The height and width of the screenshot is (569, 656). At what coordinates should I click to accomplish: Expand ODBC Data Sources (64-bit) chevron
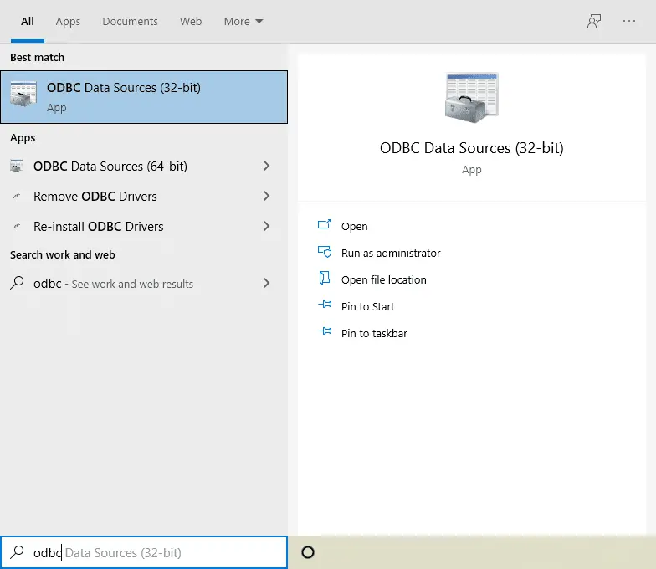tap(266, 166)
